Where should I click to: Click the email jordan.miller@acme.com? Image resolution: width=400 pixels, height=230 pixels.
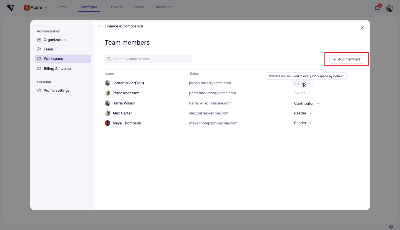210,83
